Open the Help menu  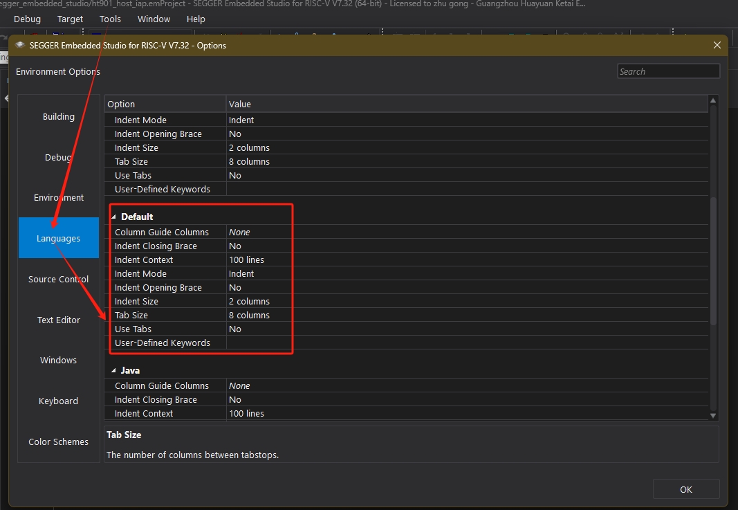(x=196, y=19)
